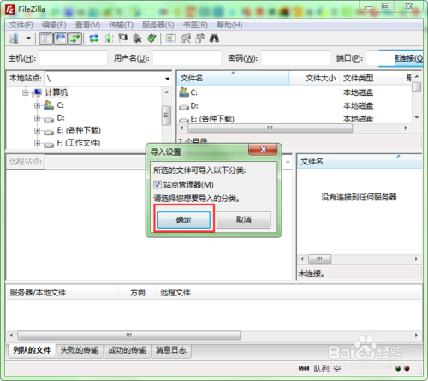Click the refresh file lists icon
The width and height of the screenshot is (428, 381).
tap(94, 39)
